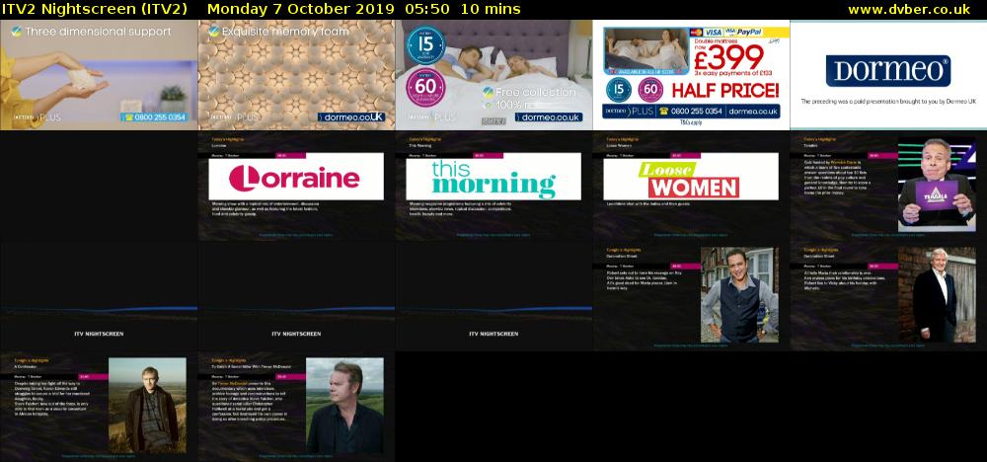Click the 60 nights pink badge in bedroom frame

426,88
